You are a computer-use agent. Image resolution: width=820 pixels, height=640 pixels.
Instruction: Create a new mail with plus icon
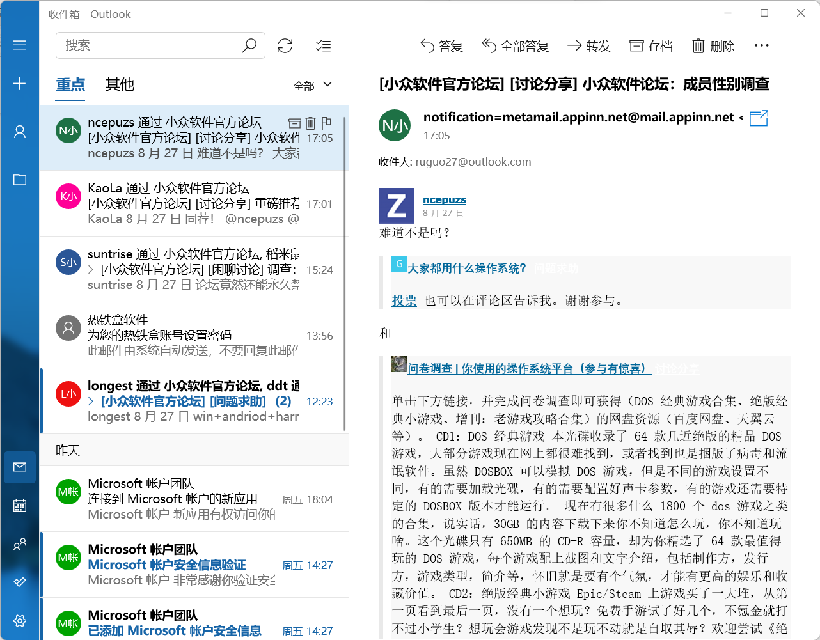(x=20, y=84)
